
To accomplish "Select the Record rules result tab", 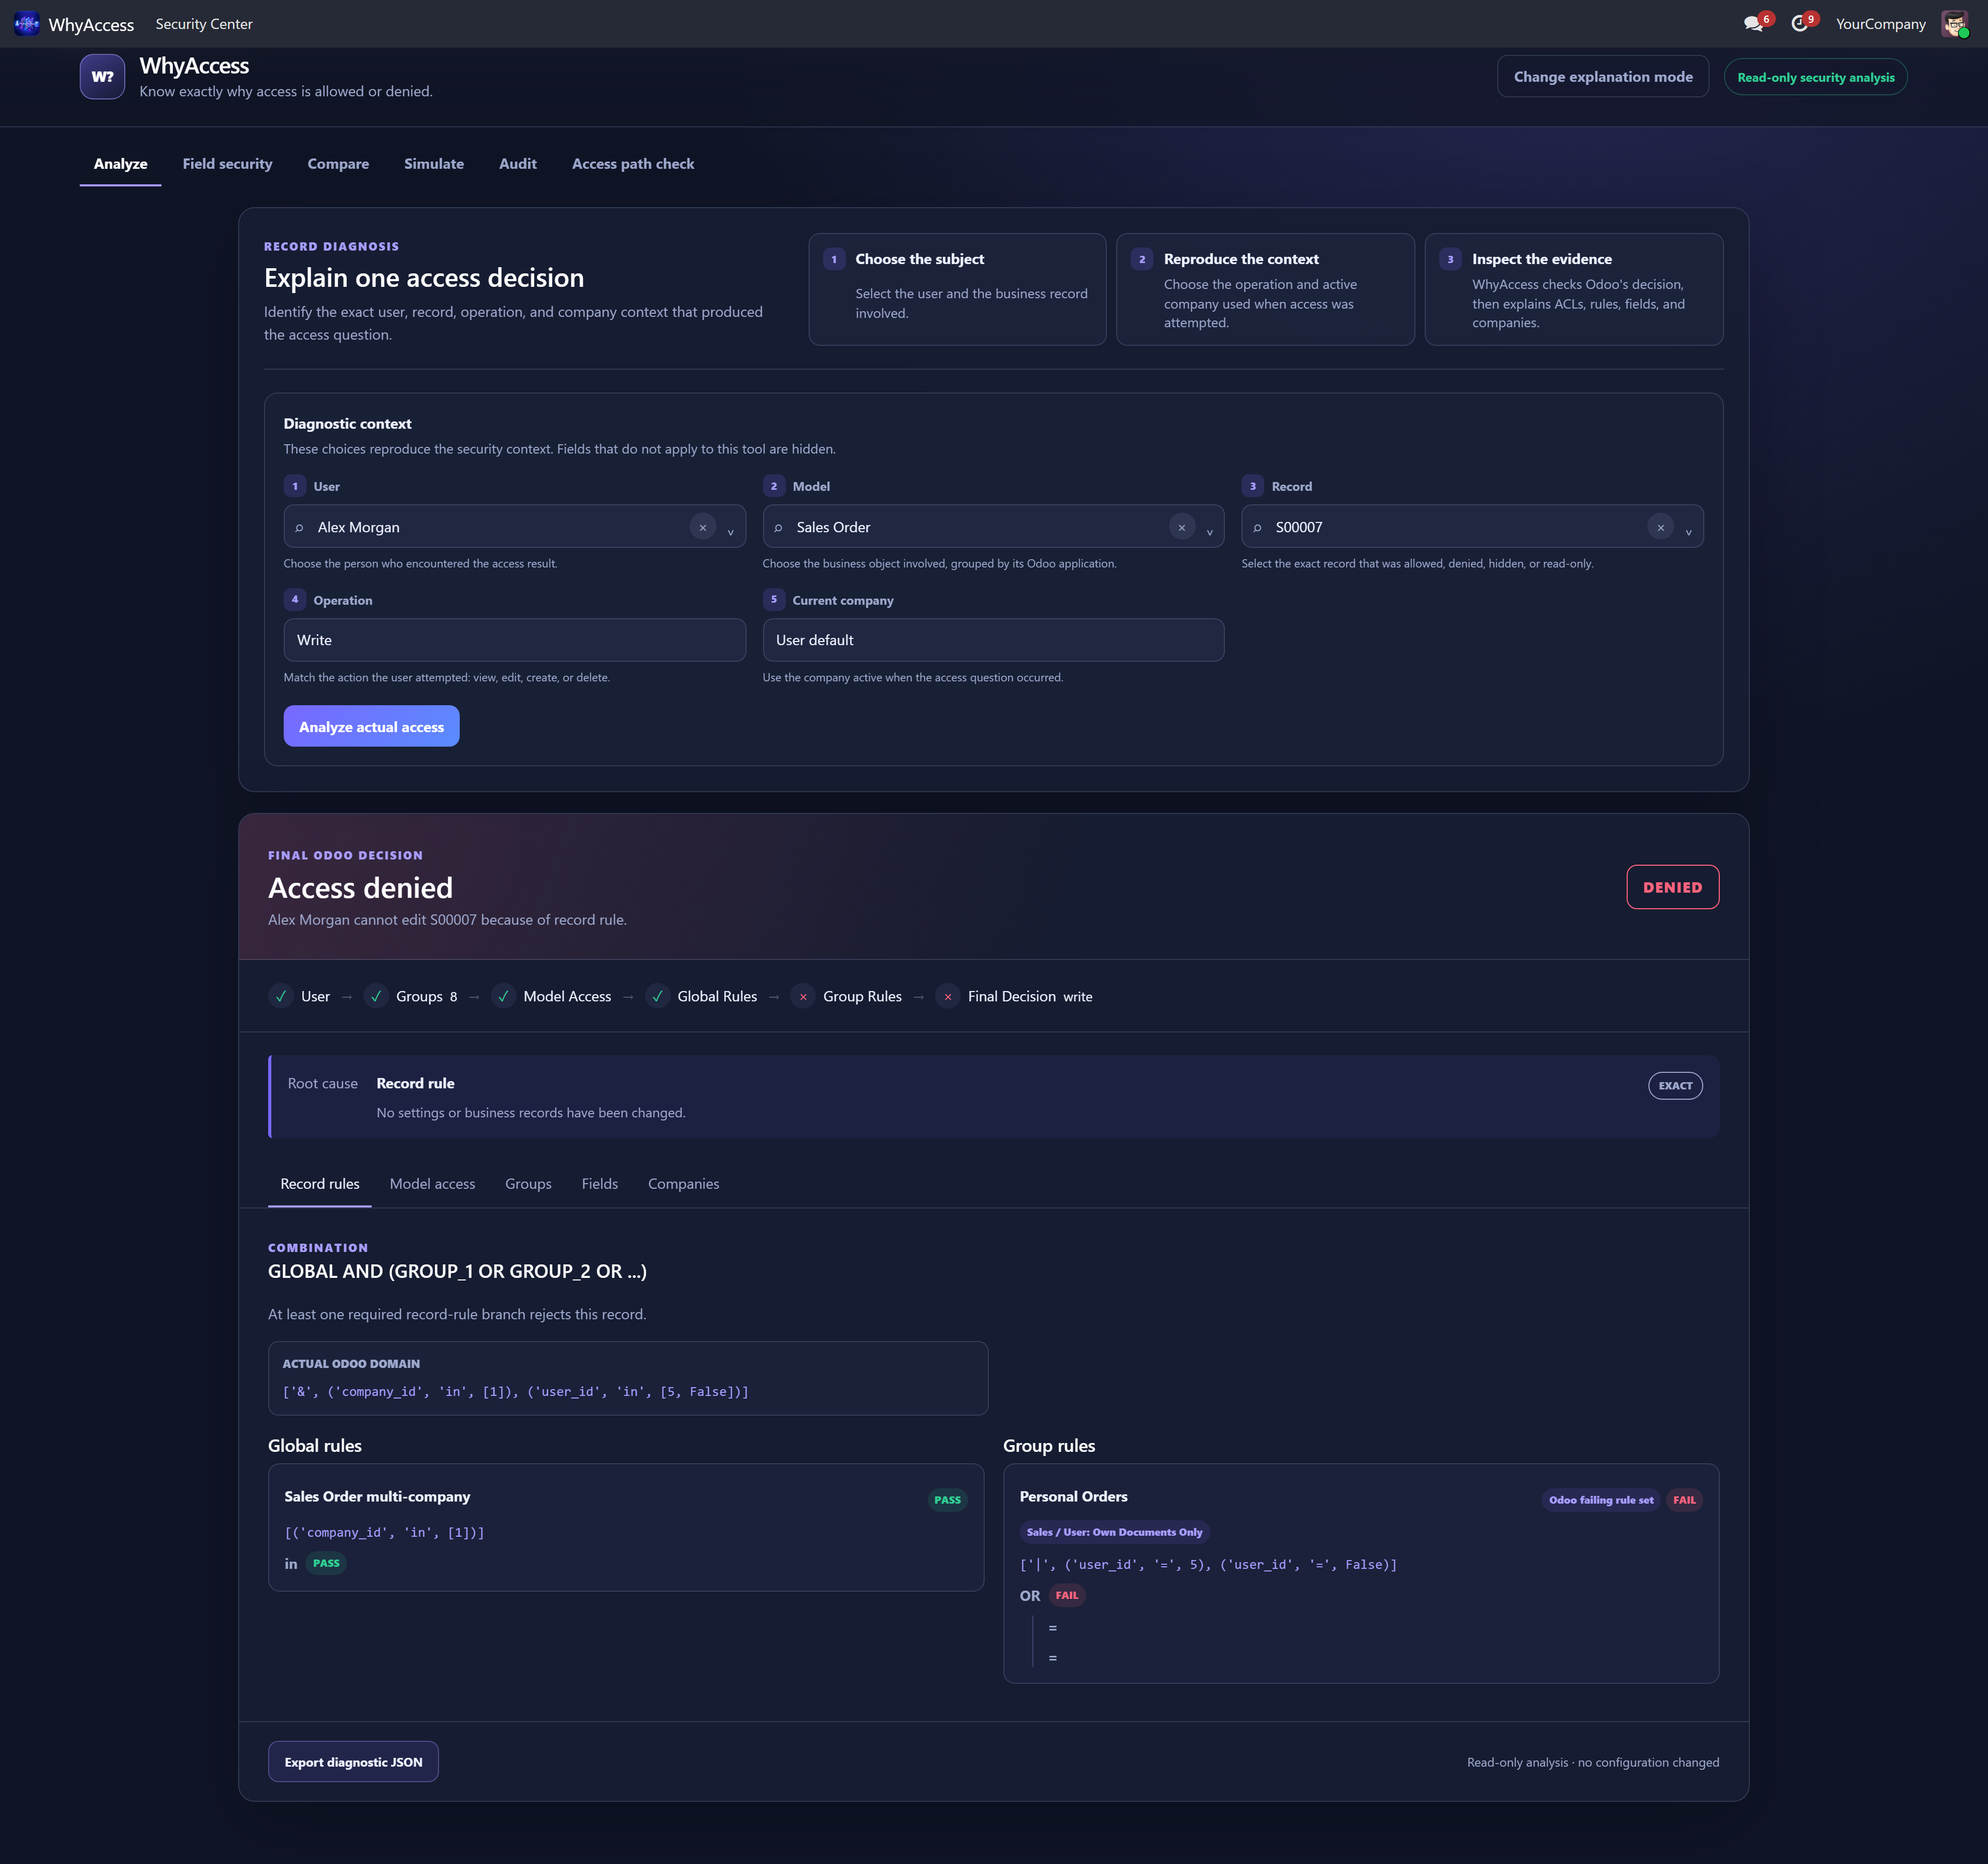I will point(320,1184).
